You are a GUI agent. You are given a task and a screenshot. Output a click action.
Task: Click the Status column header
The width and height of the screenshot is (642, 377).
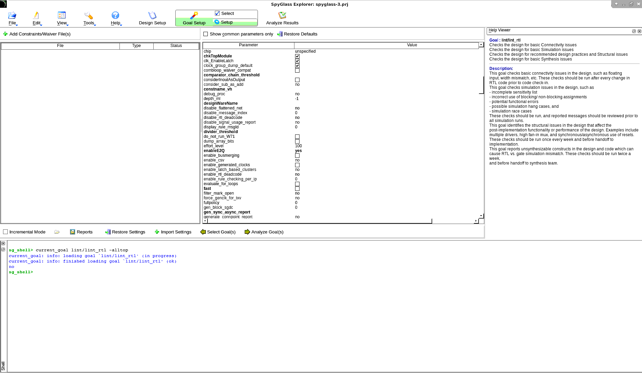point(176,46)
